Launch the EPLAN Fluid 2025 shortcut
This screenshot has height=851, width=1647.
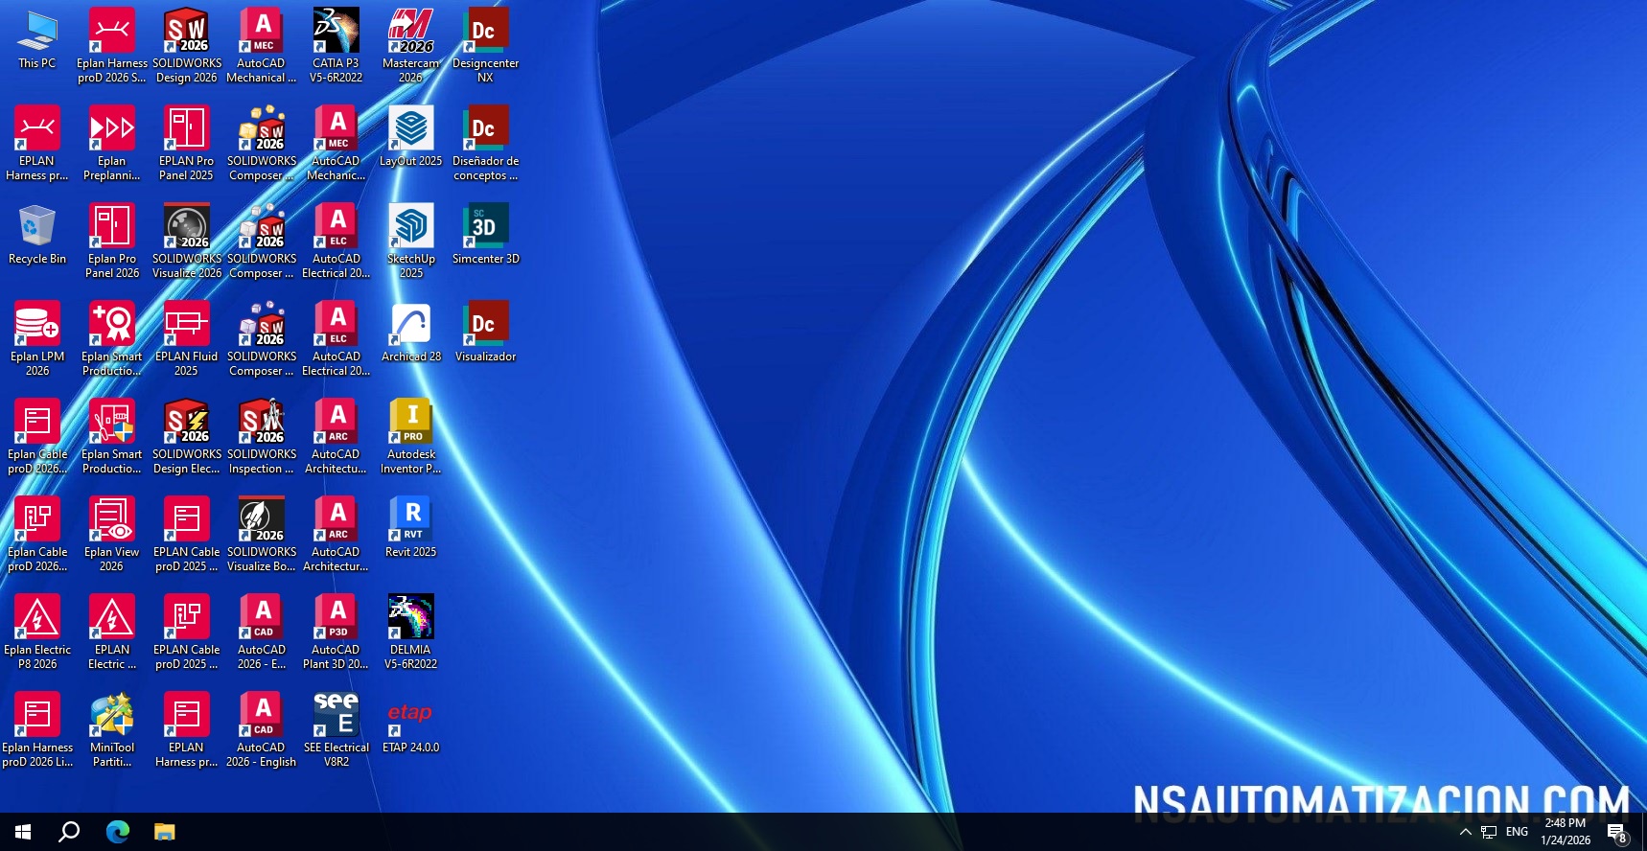[x=187, y=339]
